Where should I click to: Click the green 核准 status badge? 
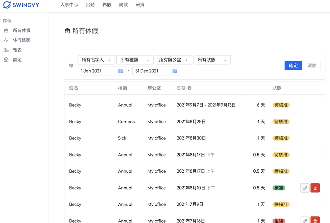click(279, 188)
